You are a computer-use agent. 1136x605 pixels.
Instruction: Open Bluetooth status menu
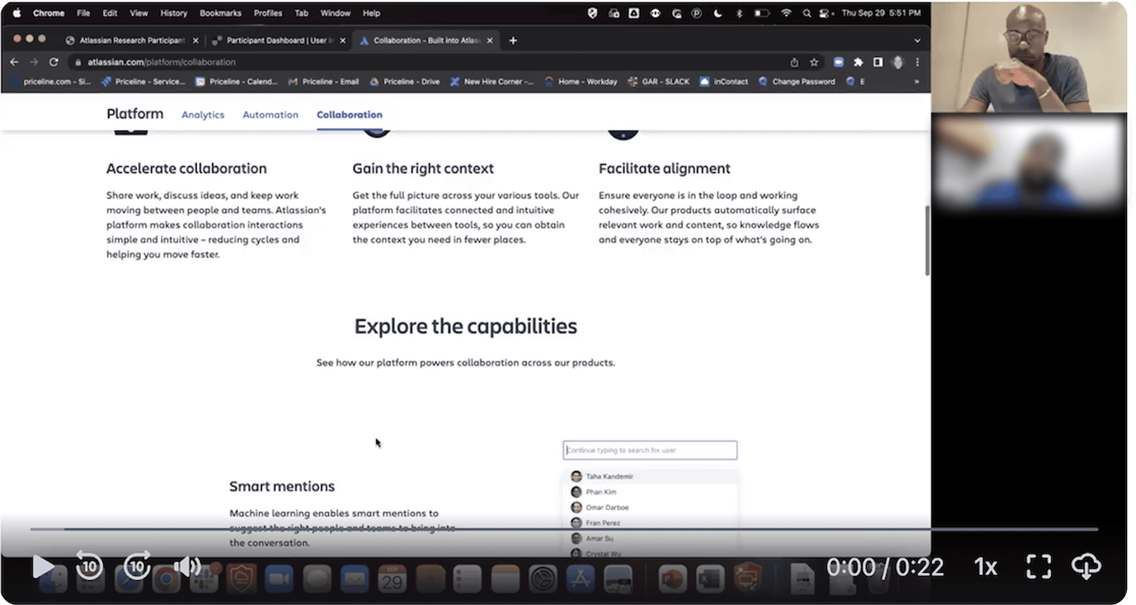click(739, 13)
